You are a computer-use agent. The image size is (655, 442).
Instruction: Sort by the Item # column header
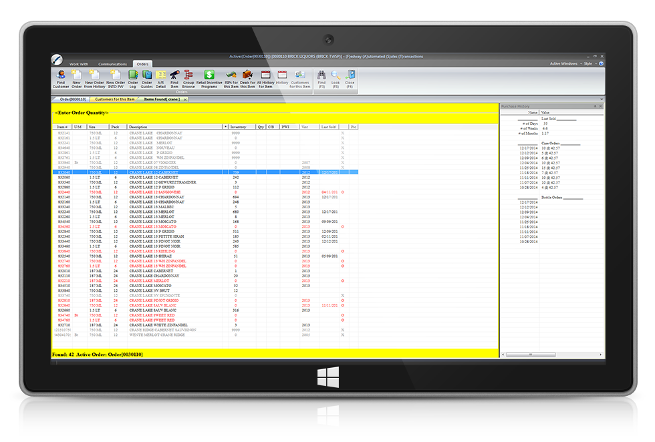[62, 126]
